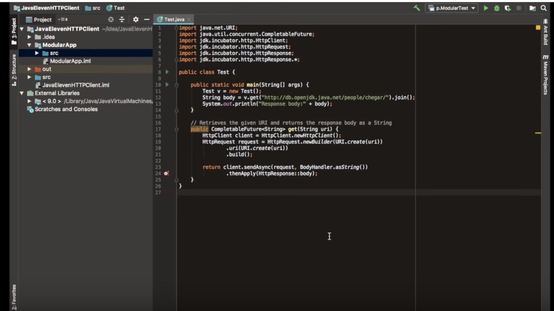Start debugging with the green bug icon
Screen dimensions: 554x311
[x=497, y=8]
